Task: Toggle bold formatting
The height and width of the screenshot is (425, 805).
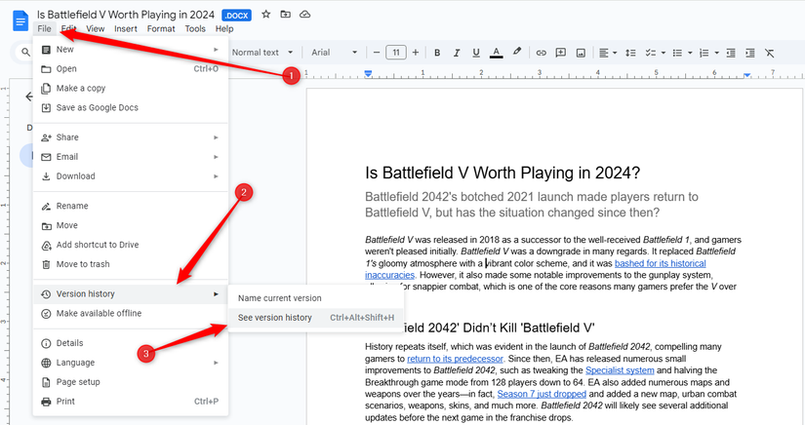Action: pyautogui.click(x=437, y=53)
